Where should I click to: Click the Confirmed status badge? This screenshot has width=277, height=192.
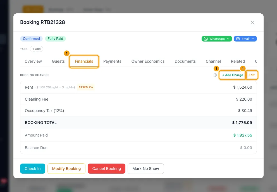point(32,39)
